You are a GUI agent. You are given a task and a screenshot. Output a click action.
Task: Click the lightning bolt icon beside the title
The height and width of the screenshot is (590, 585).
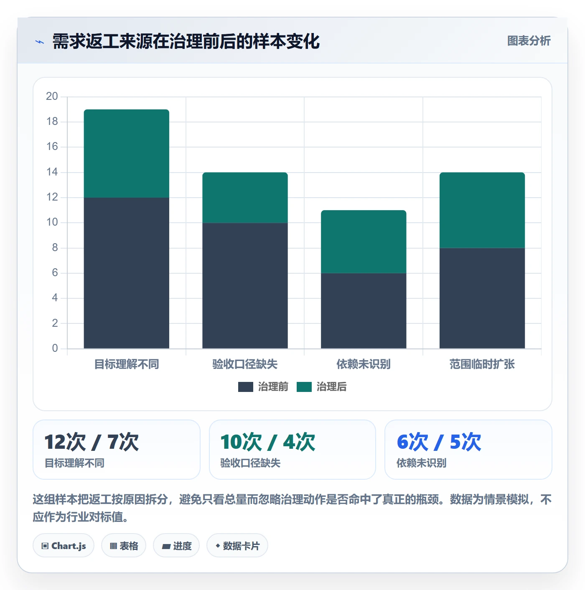[x=40, y=42]
